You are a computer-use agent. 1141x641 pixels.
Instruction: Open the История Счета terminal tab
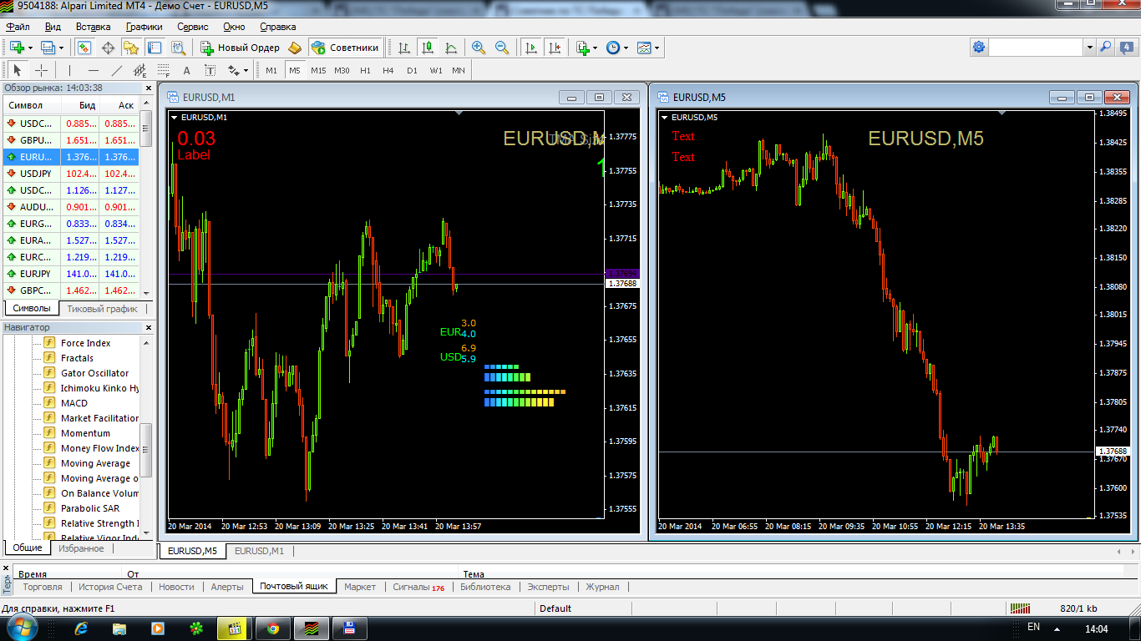click(x=110, y=587)
